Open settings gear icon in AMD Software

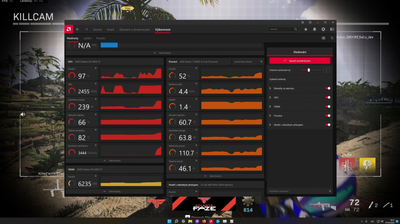[x=323, y=29]
